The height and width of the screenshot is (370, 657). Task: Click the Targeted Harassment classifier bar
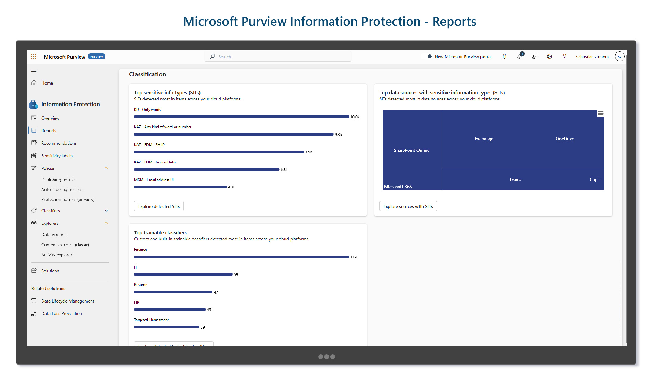pos(167,327)
